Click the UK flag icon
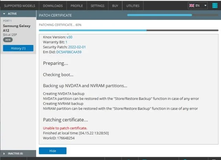 pos(193,6)
